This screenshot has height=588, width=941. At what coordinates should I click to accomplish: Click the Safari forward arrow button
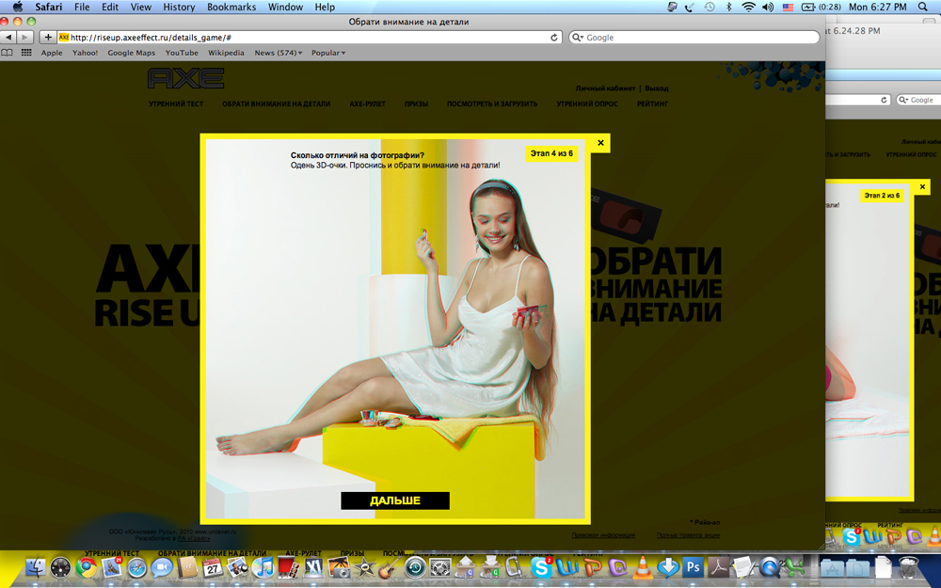coord(24,38)
